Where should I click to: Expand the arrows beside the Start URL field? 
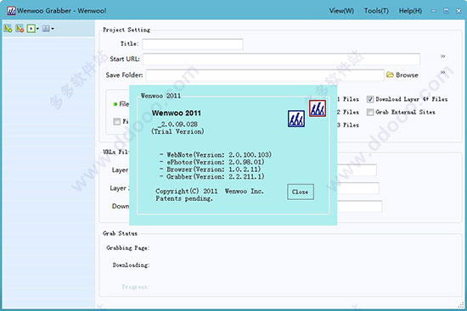443,56
